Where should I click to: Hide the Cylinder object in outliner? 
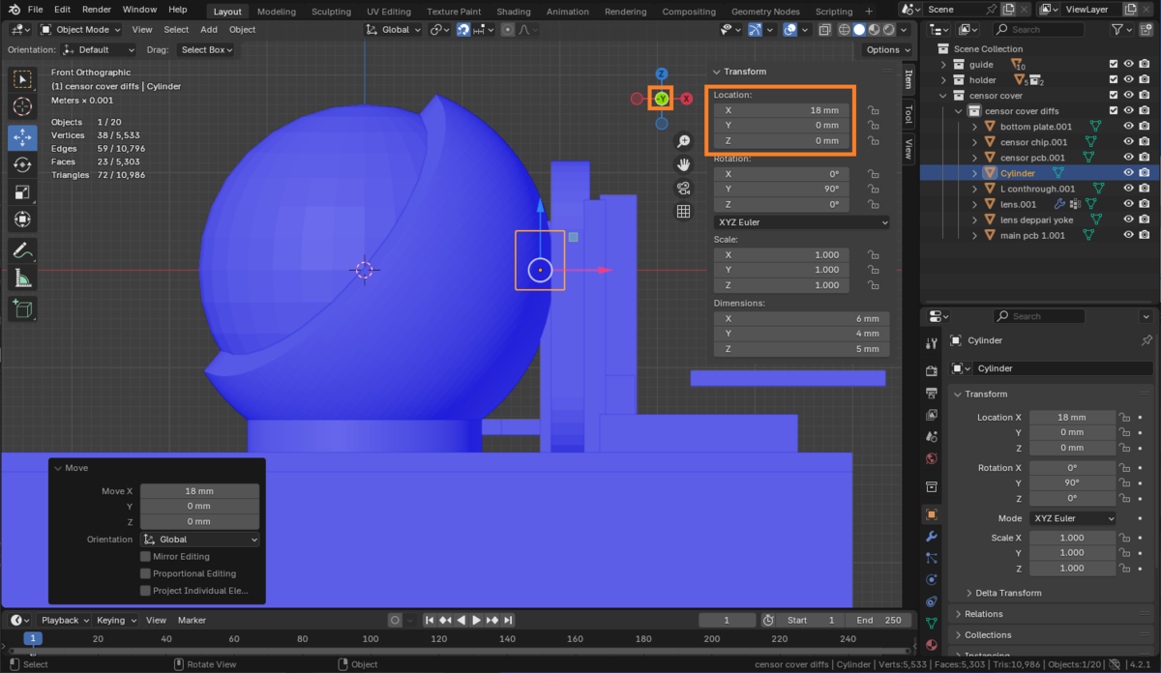click(x=1128, y=173)
